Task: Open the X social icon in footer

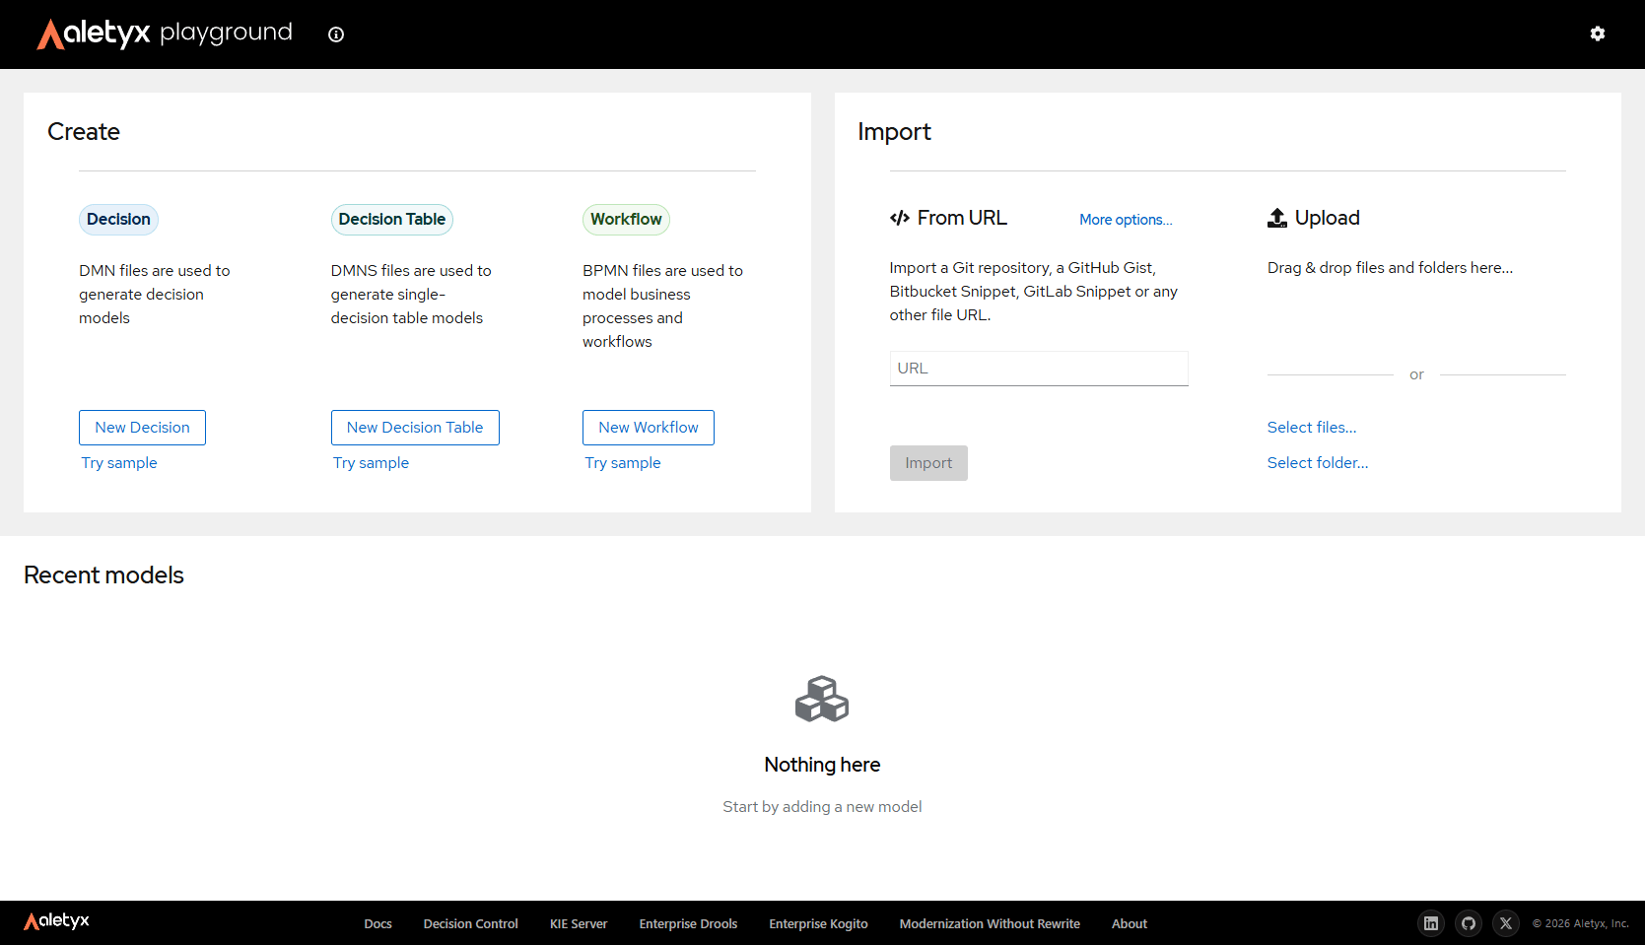Action: tap(1506, 923)
